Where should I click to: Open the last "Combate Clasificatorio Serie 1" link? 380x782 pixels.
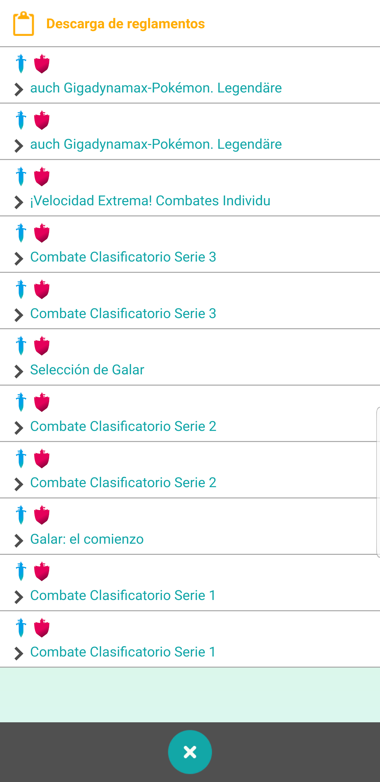[123, 652]
